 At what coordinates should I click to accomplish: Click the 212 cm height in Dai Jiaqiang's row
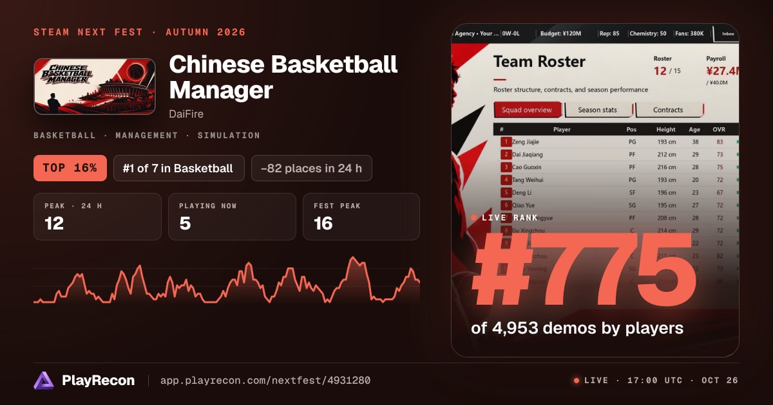(x=667, y=154)
